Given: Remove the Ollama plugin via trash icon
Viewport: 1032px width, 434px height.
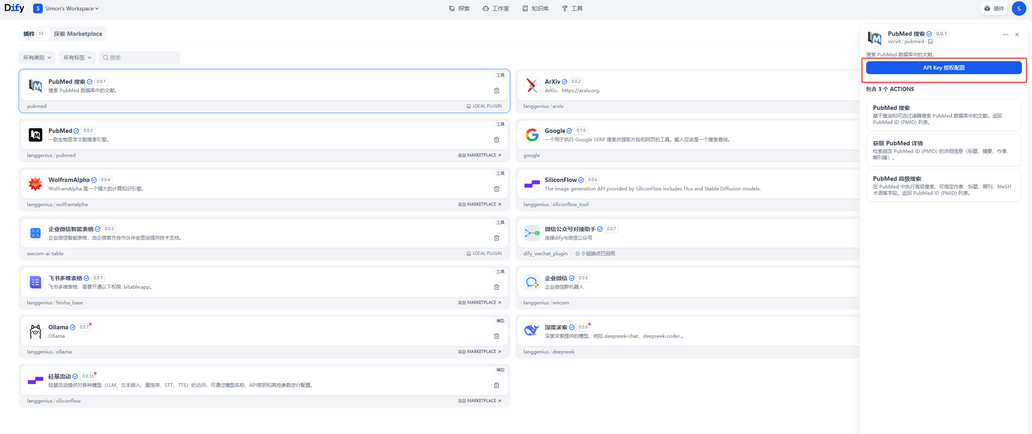Looking at the screenshot, I should click(496, 336).
